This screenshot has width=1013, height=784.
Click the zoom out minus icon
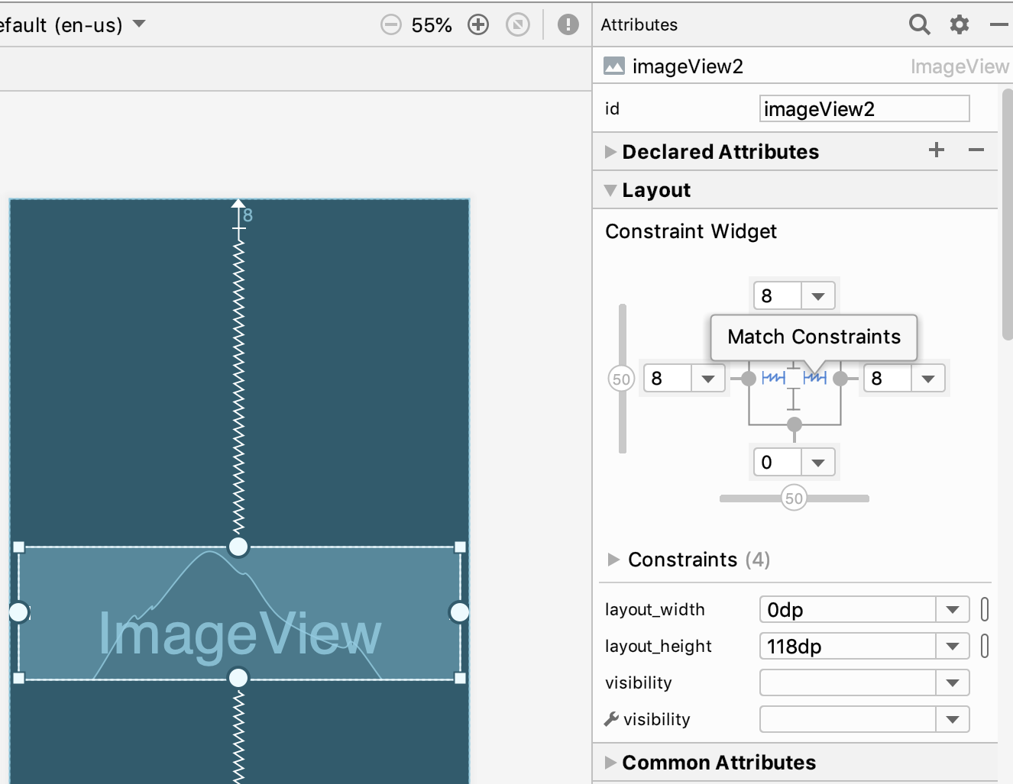pyautogui.click(x=390, y=25)
